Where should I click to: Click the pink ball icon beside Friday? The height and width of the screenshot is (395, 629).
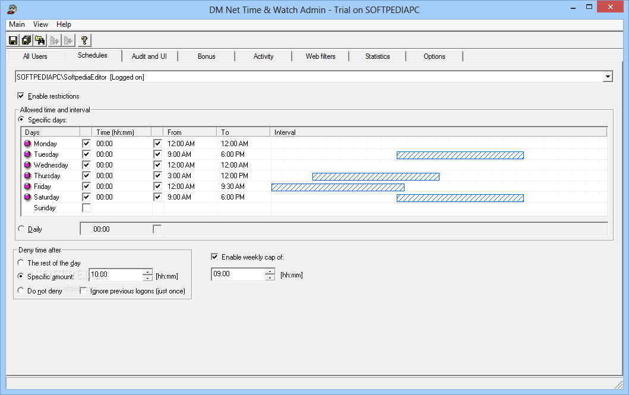28,187
